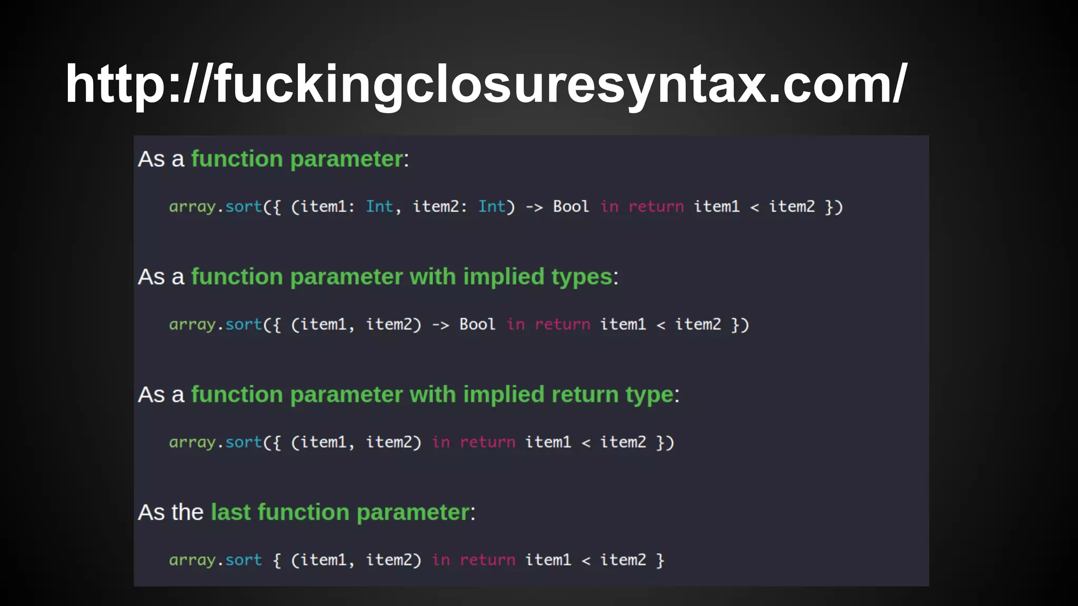Click the heading 'function parameter with implied types'
The height and width of the screenshot is (606, 1078).
[401, 277]
